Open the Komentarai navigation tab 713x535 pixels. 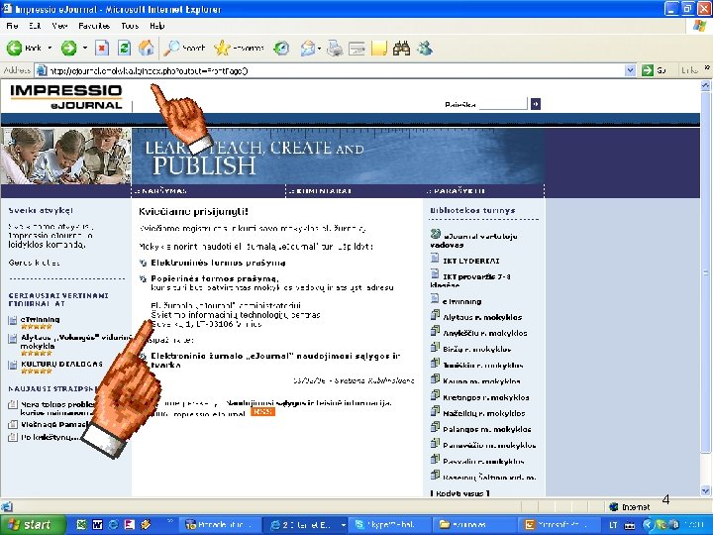tap(321, 191)
